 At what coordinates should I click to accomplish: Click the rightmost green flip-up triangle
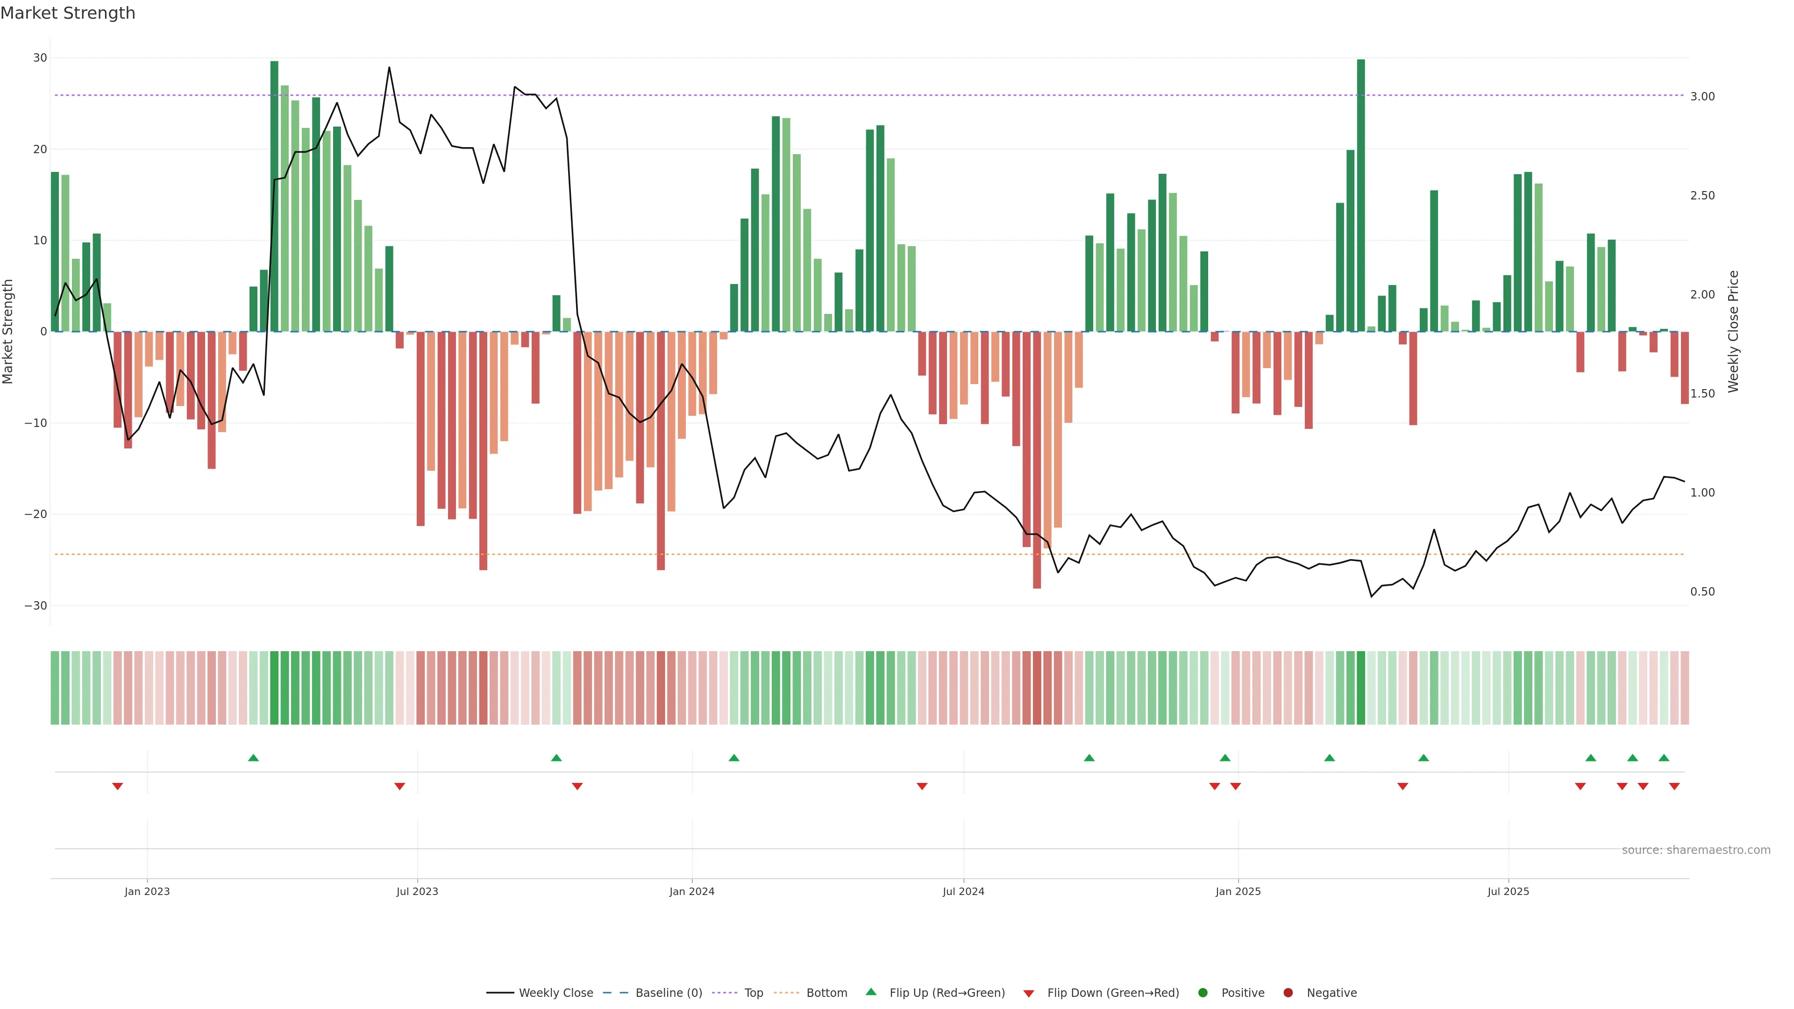click(1664, 758)
